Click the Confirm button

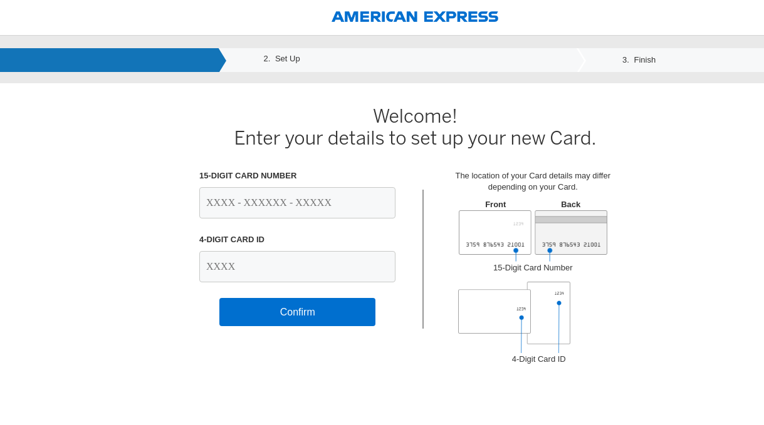tap(297, 312)
